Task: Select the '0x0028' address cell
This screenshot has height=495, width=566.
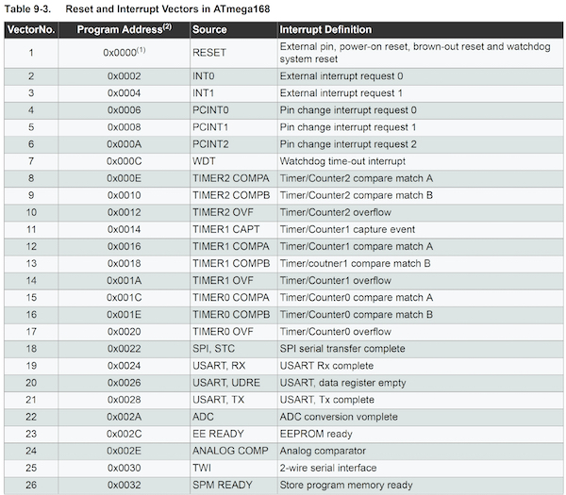Action: point(125,400)
